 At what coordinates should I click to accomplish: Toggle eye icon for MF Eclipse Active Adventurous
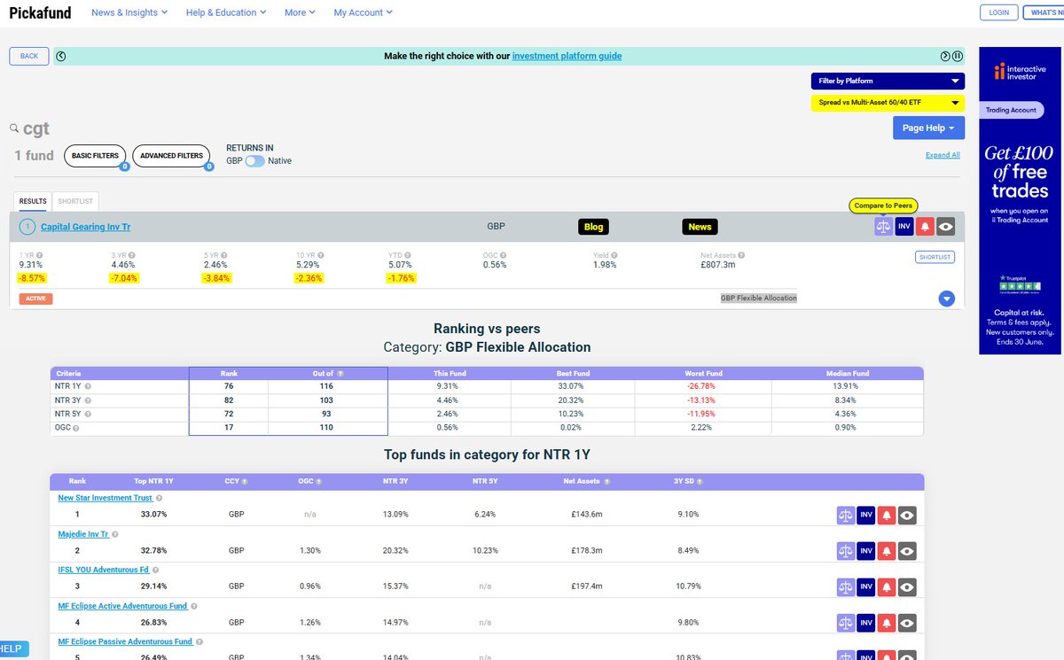point(906,623)
